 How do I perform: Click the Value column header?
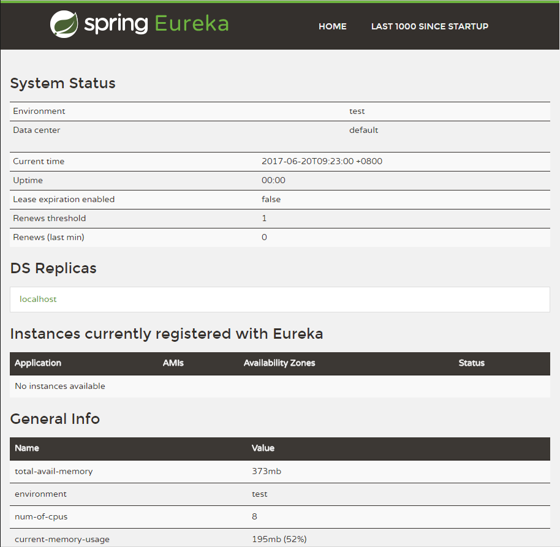click(x=263, y=448)
